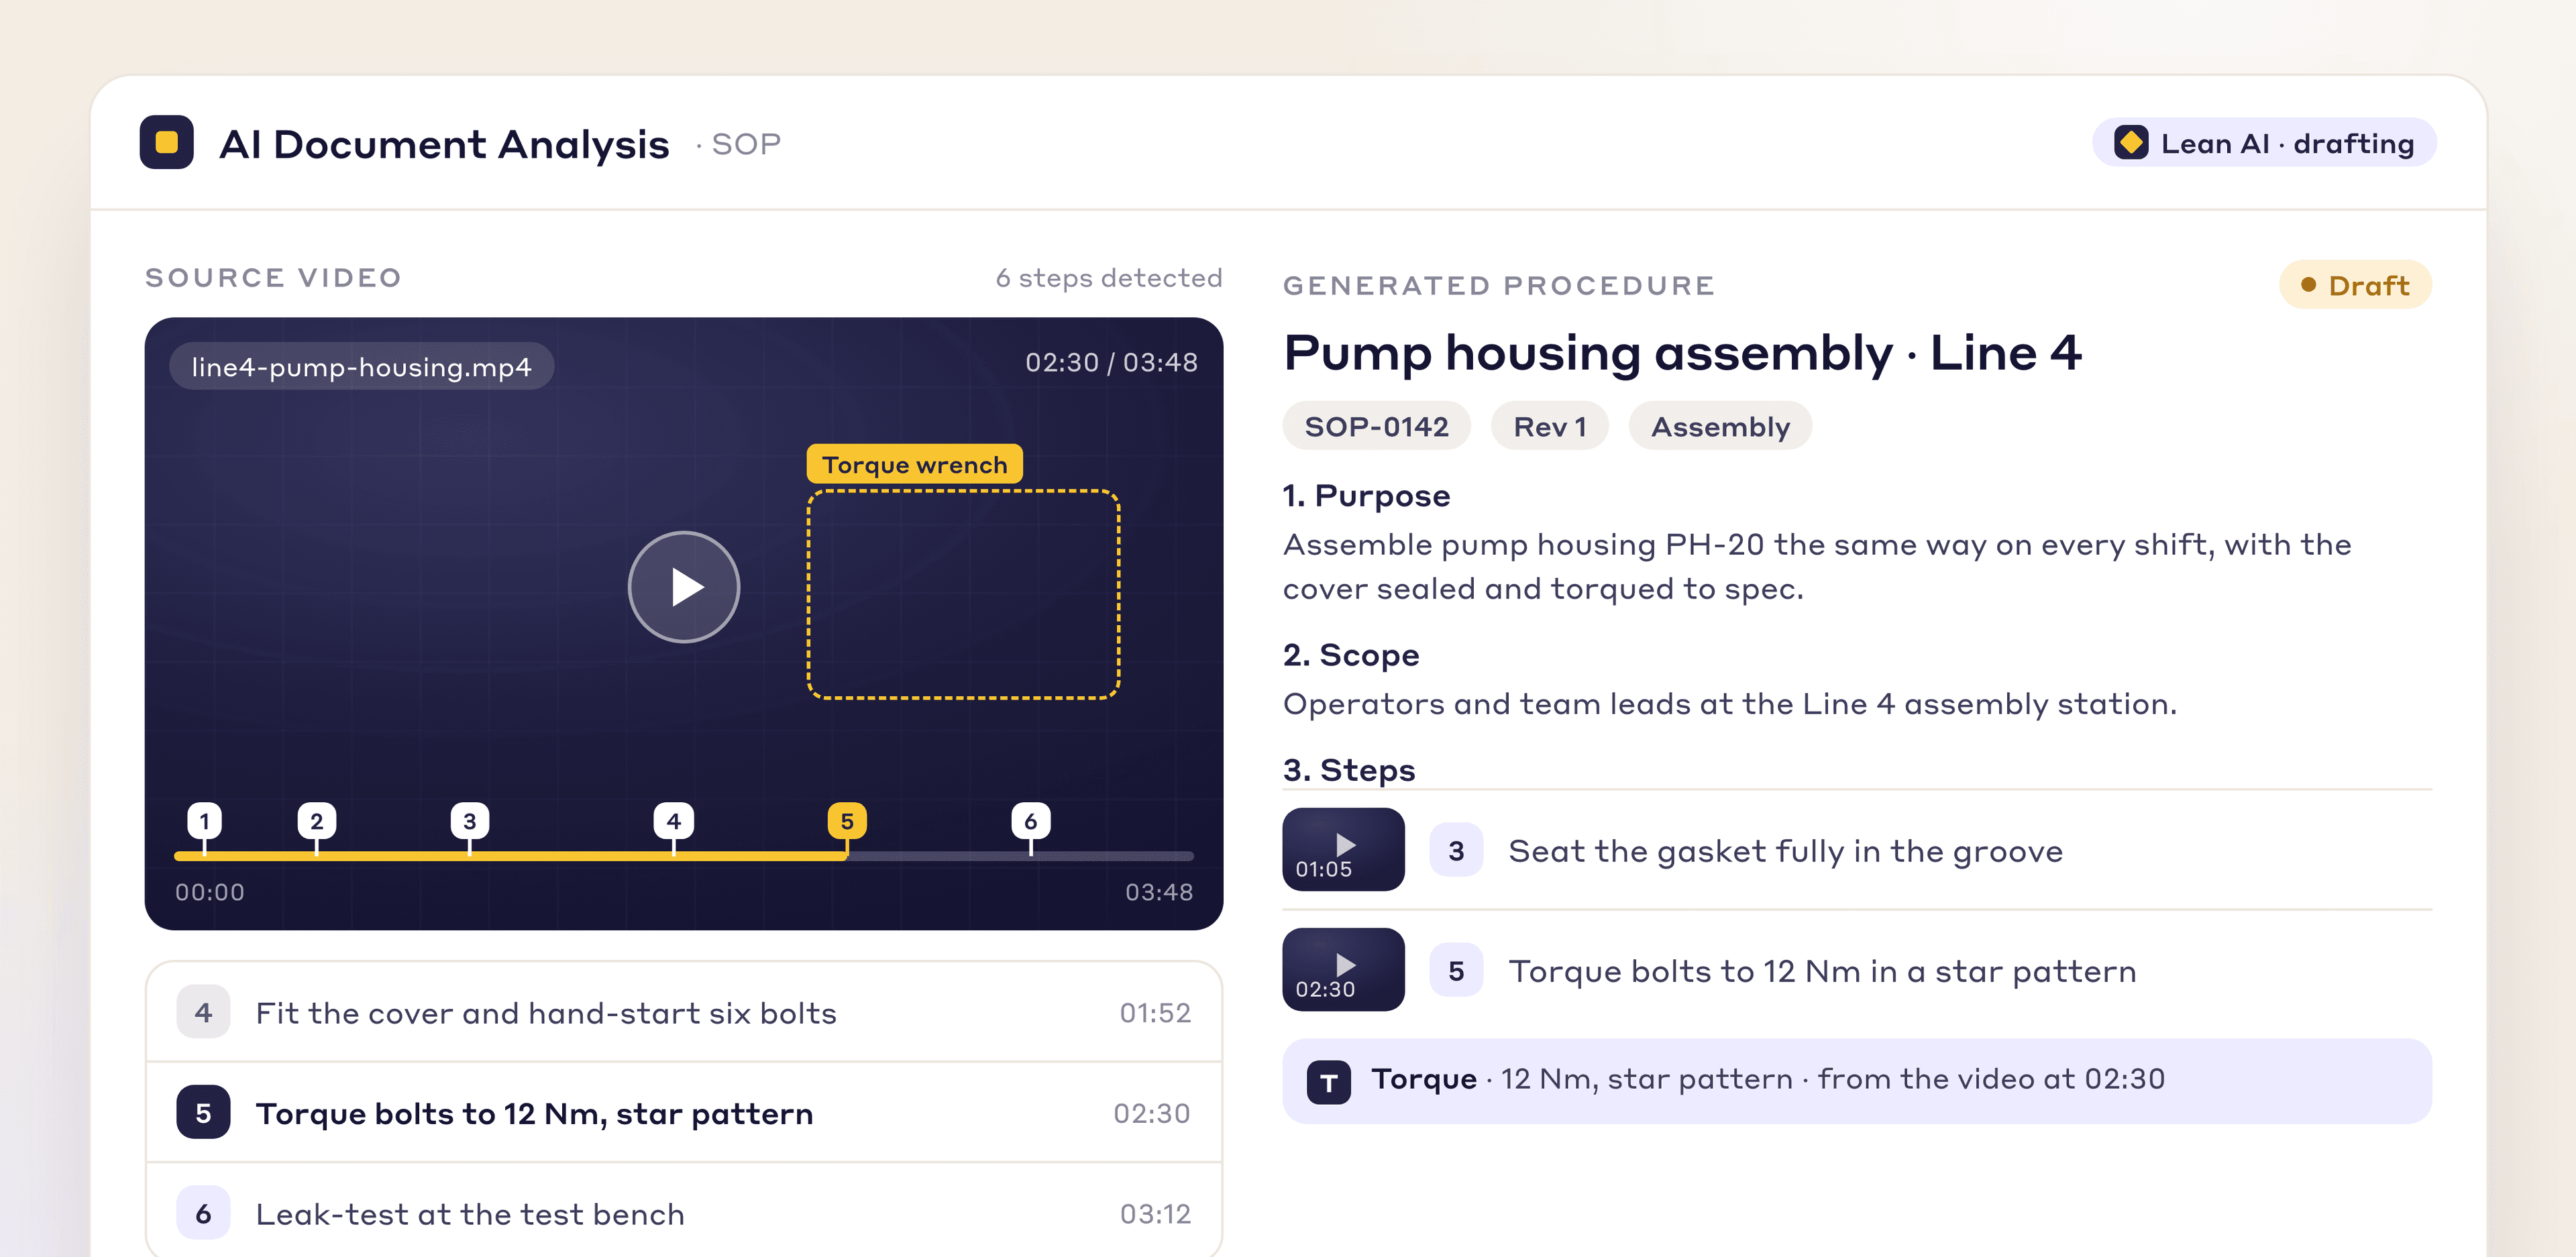Screen dimensions: 2576x1257
Task: Click the video progress bar
Action: tap(683, 856)
